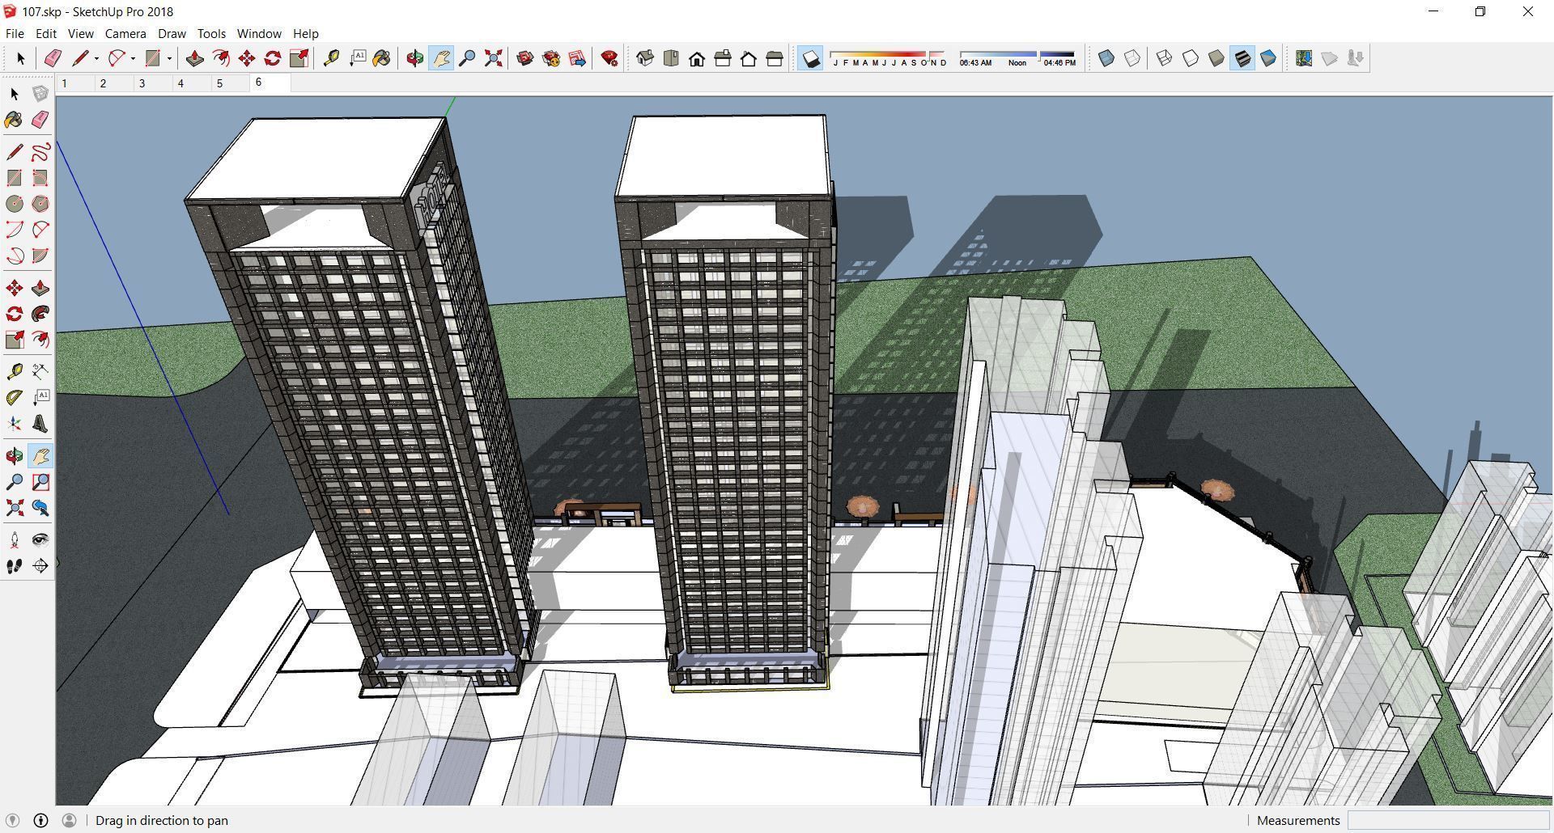Toggle Back Edges face style
Screen dimensions: 1554x833
(1132, 58)
